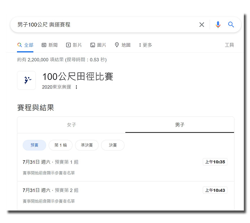250x223 pixels.
Task: Switch to the 圖片 tab
Action: 98,45
